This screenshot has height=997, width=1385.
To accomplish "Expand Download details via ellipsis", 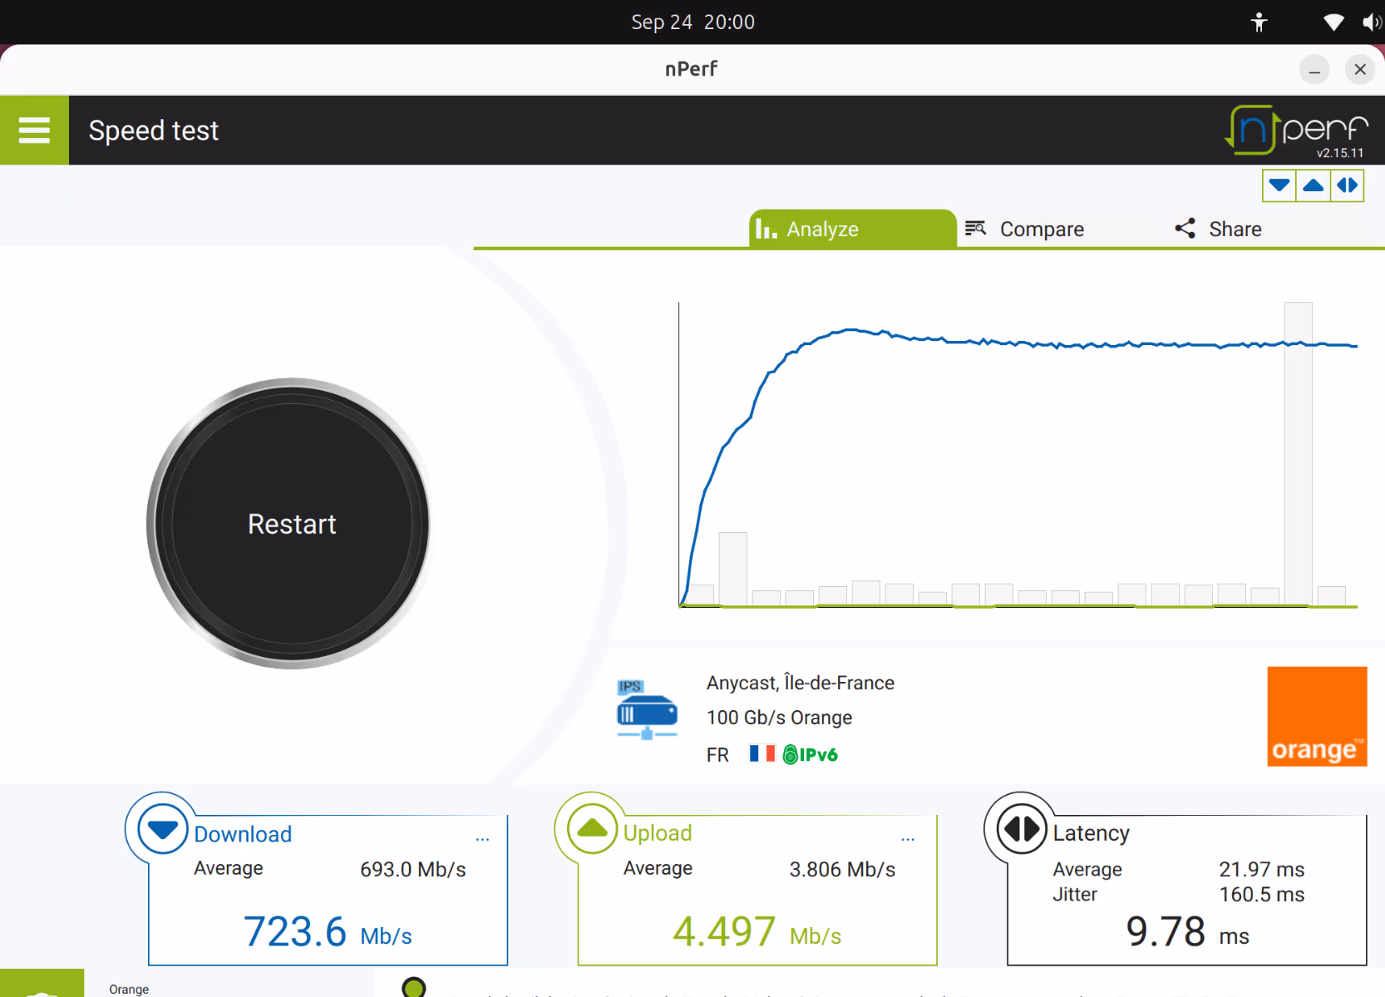I will (x=482, y=839).
